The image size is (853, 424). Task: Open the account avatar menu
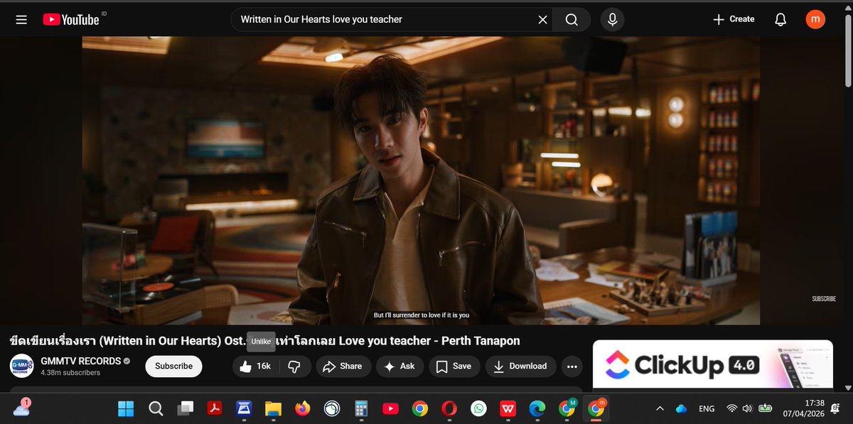[x=815, y=19]
